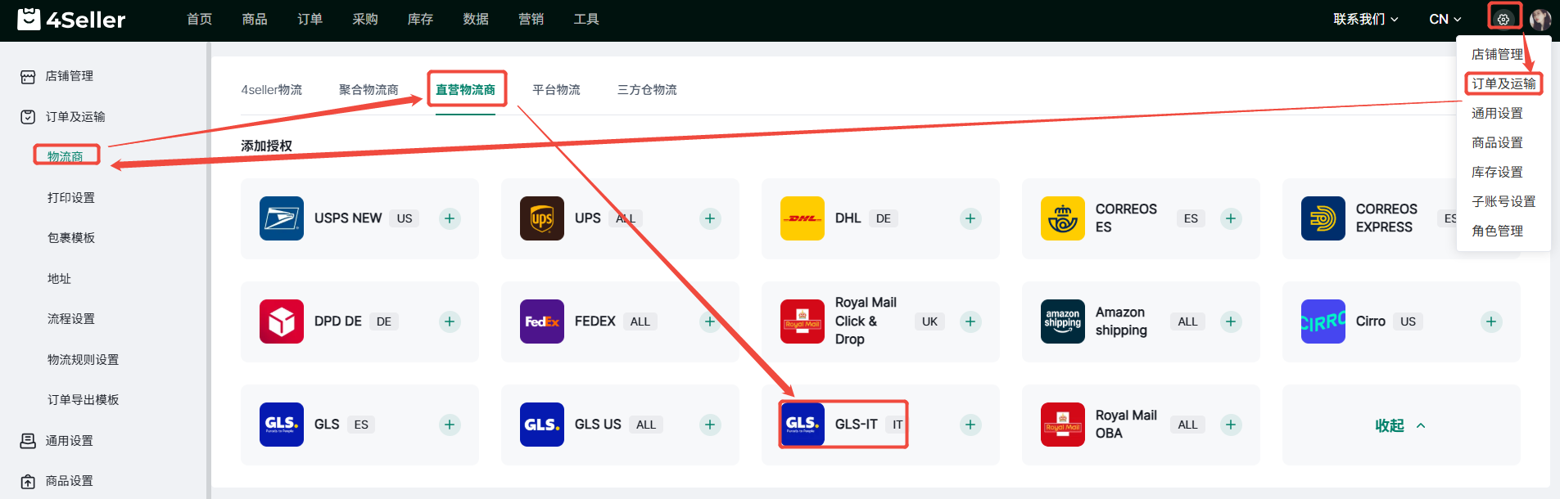
Task: Select the GLS US carrier logo
Action: (x=542, y=425)
